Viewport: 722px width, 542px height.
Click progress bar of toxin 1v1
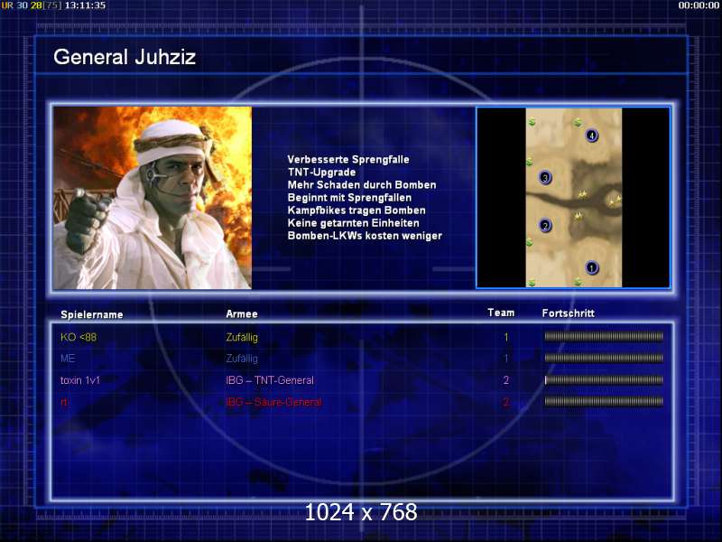(x=604, y=379)
